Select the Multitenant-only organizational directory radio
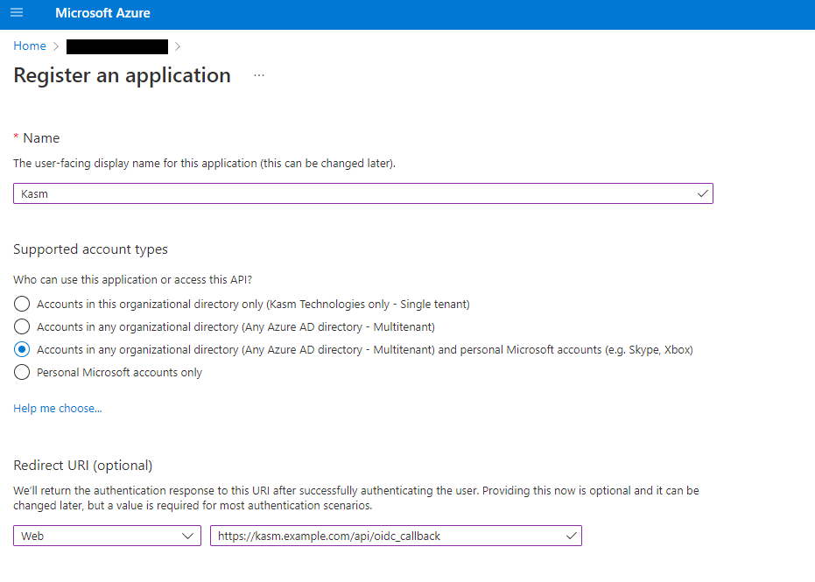815x582 pixels. (23, 326)
